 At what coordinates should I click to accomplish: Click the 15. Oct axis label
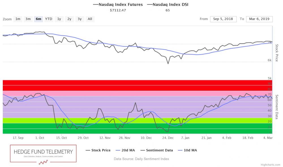(61, 138)
